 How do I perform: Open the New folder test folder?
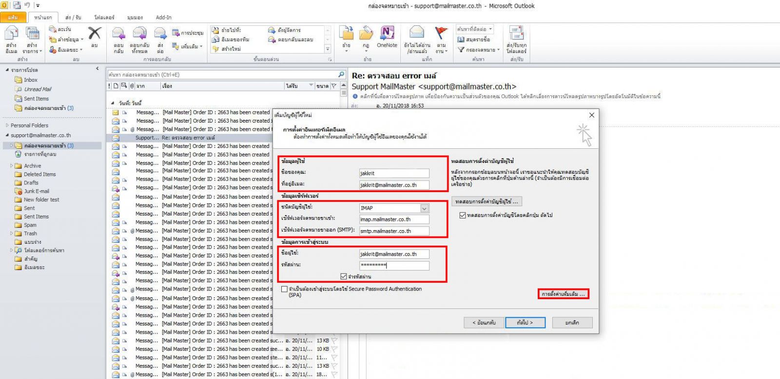click(x=41, y=199)
